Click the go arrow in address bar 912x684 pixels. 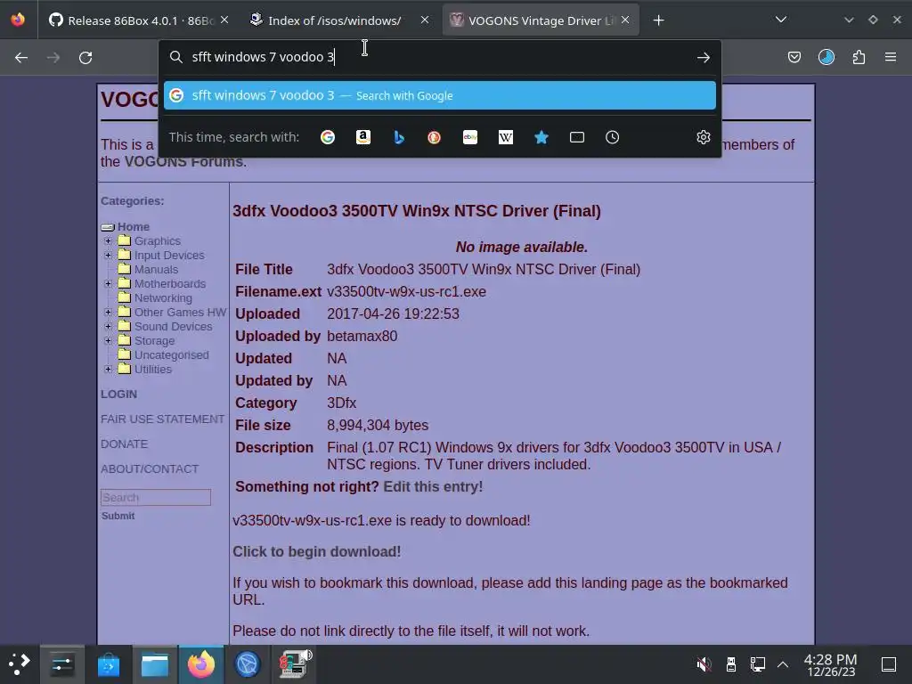[704, 57]
